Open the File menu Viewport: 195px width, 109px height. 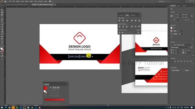click(x=10, y=2)
